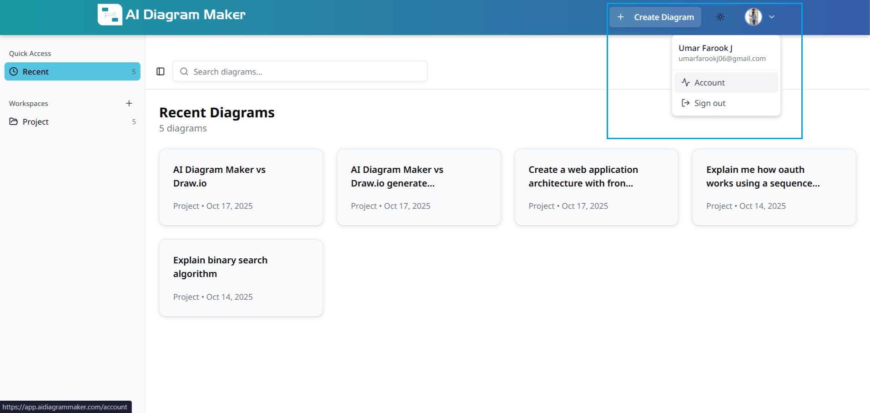Choose Account from the profile menu
The image size is (870, 413).
(709, 82)
